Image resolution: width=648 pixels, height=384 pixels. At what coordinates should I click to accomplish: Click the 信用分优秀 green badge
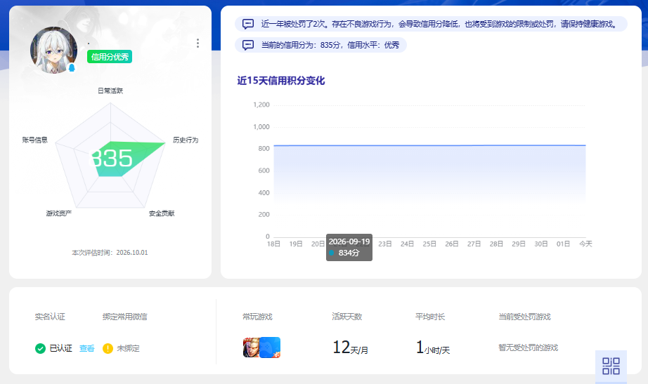click(x=110, y=57)
